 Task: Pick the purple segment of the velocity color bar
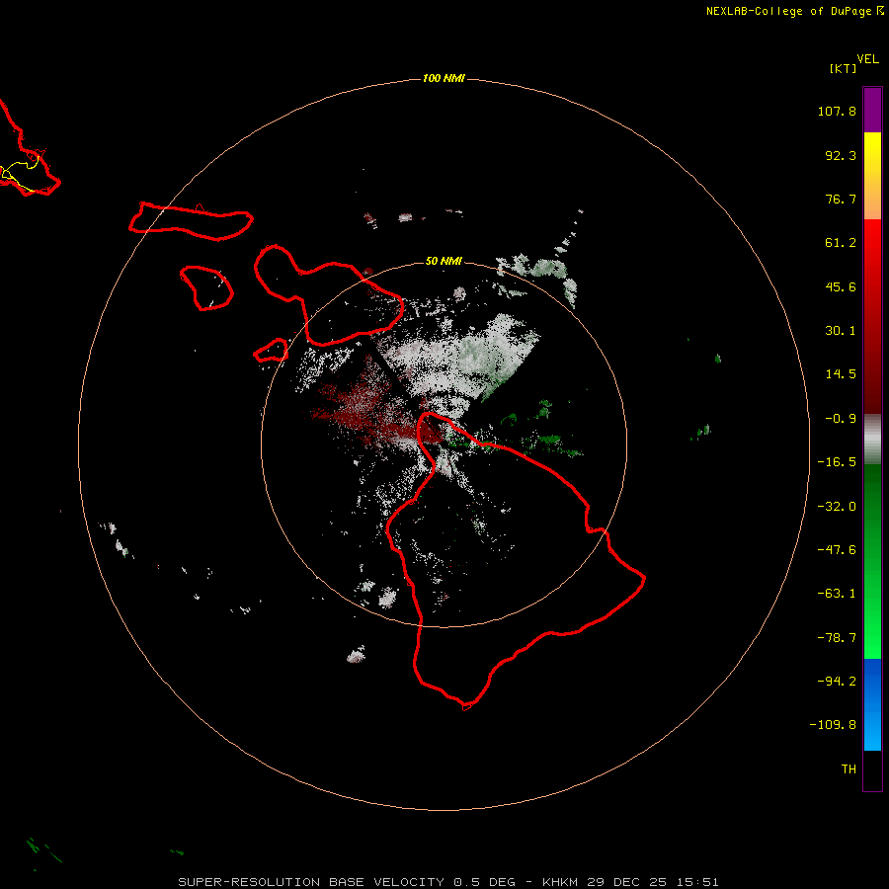coord(872,110)
